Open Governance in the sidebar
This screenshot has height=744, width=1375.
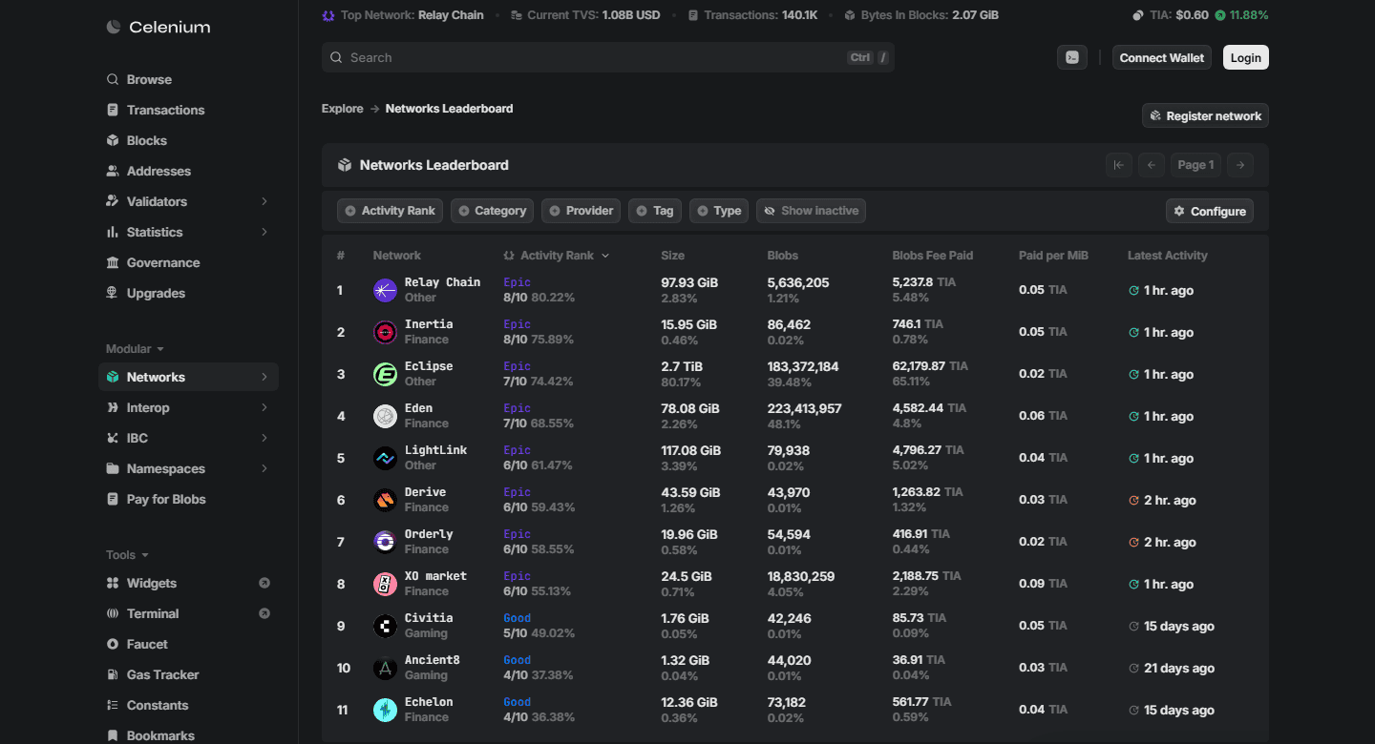pos(188,262)
